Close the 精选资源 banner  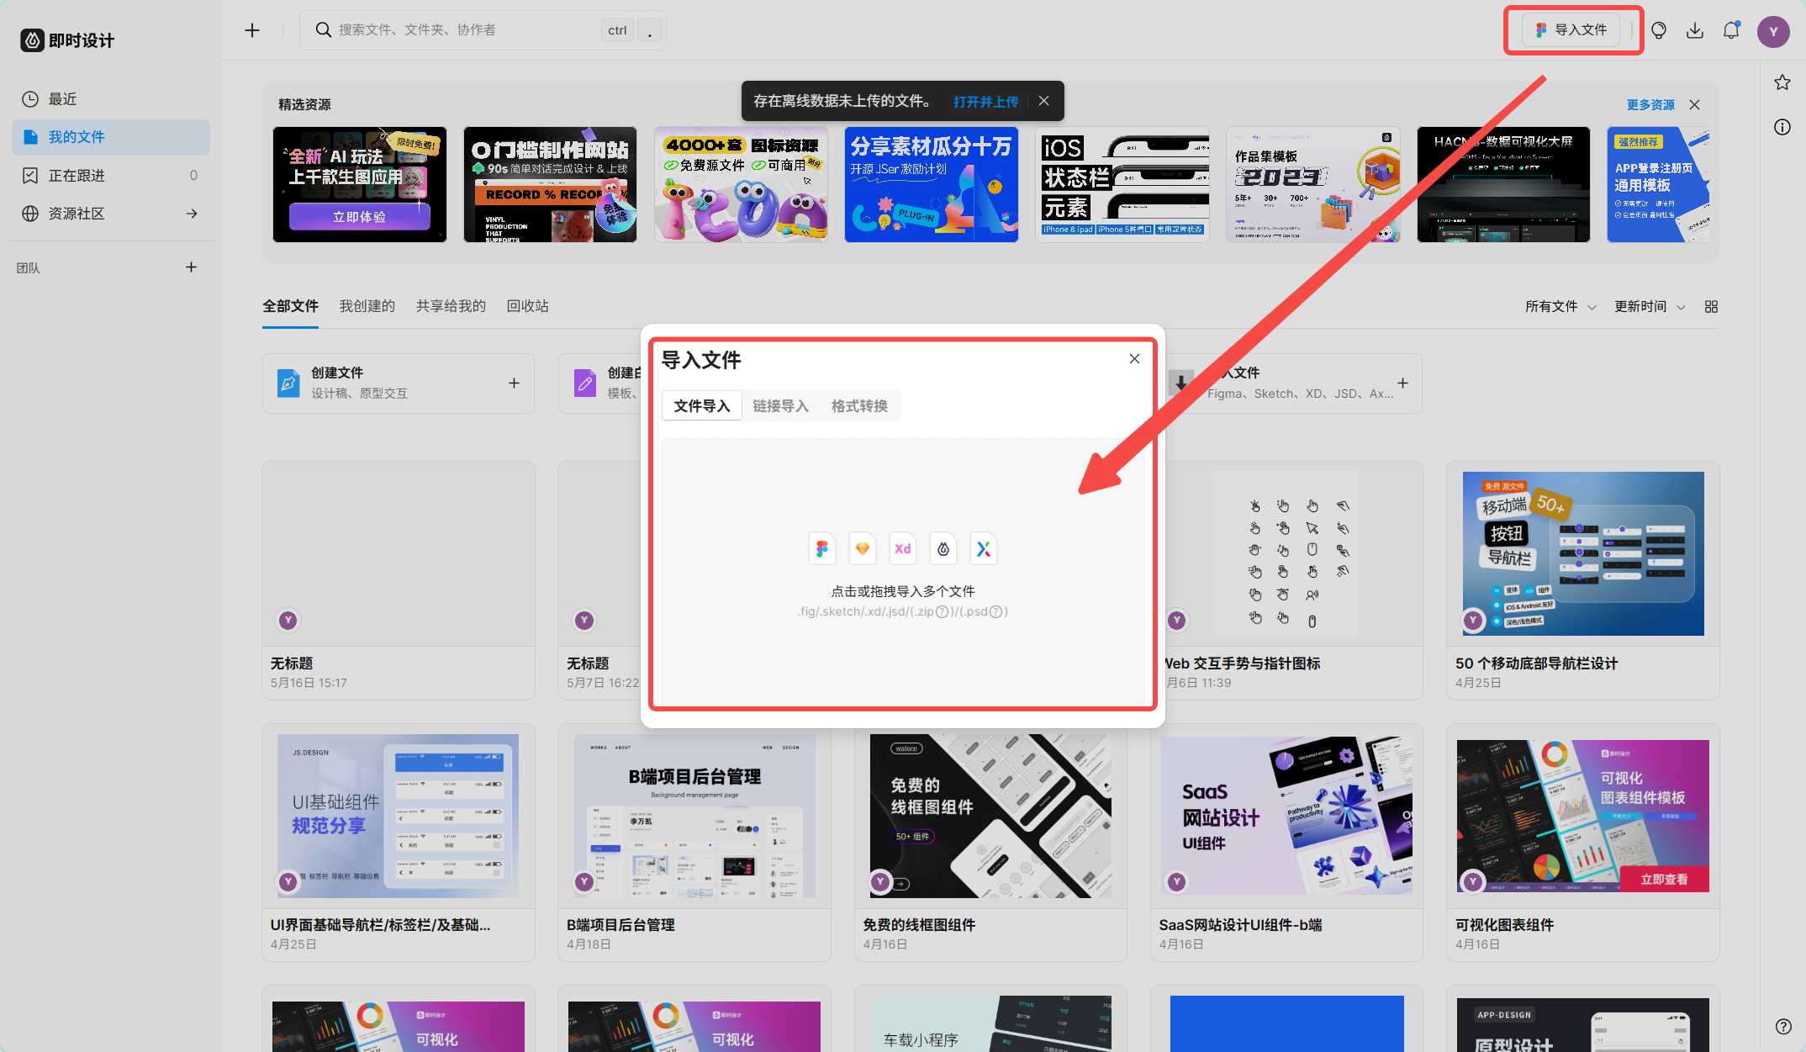tap(1695, 105)
